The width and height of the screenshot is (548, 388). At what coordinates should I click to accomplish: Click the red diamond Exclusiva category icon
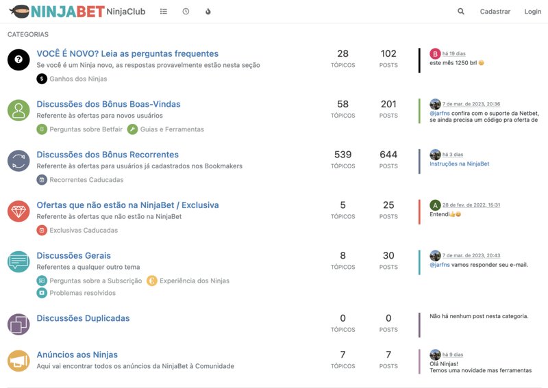coord(18,211)
